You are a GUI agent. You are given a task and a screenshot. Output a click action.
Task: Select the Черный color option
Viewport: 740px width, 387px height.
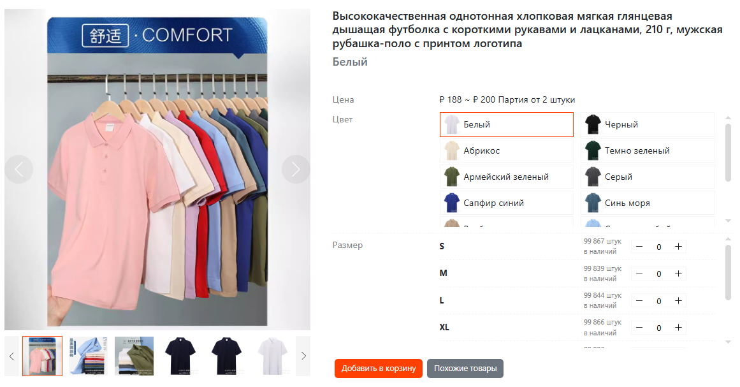point(647,124)
